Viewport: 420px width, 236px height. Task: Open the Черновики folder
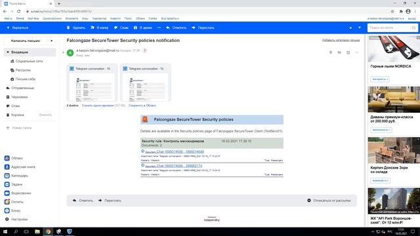coord(17,97)
